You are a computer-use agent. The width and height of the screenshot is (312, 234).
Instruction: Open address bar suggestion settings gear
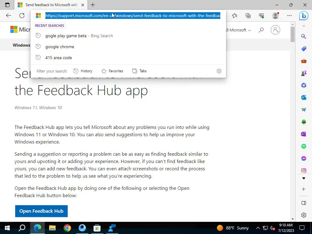pos(219,71)
